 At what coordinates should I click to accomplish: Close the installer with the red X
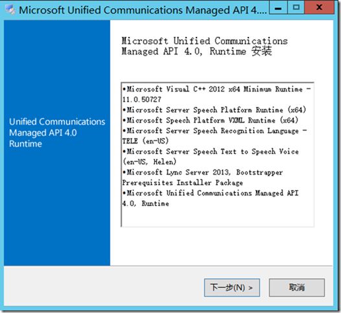[319, 8]
